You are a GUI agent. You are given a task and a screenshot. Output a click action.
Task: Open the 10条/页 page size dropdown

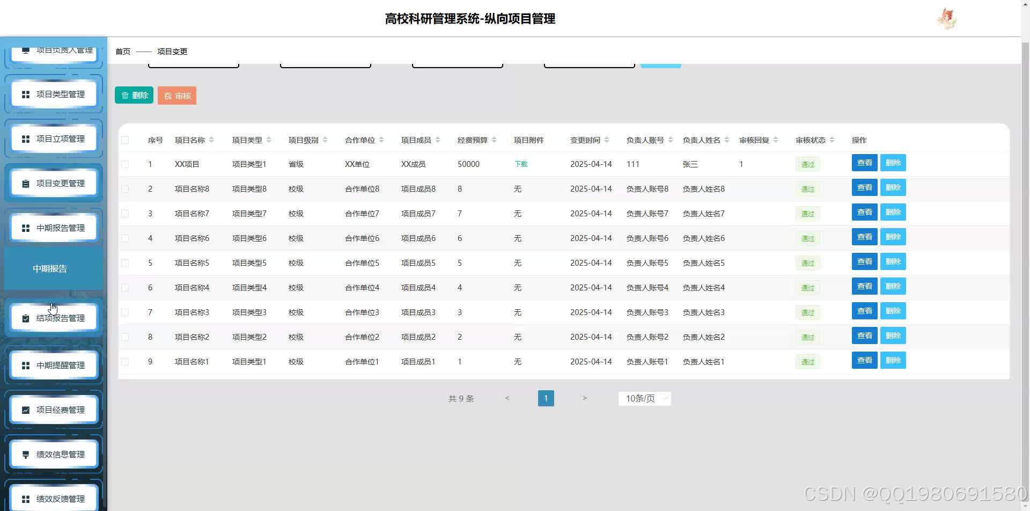click(644, 398)
